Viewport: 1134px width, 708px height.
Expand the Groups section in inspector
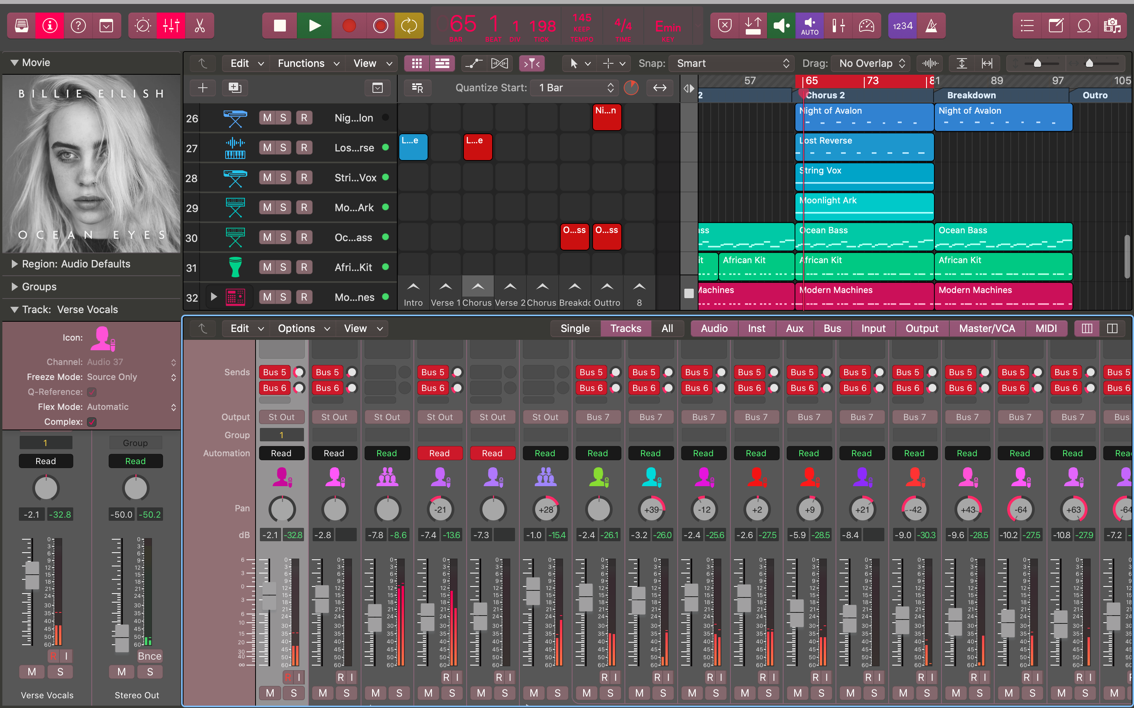15,287
